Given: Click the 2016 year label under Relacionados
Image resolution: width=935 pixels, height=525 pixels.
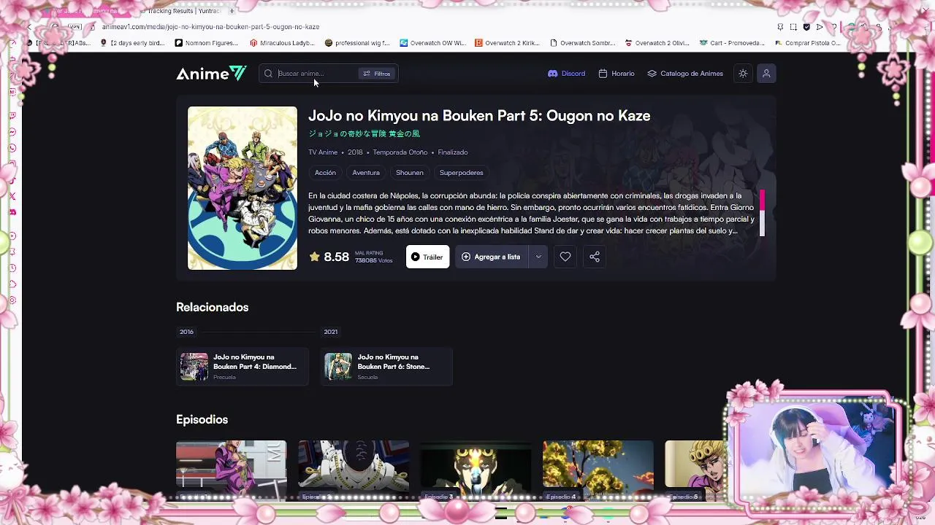Looking at the screenshot, I should click(x=186, y=332).
